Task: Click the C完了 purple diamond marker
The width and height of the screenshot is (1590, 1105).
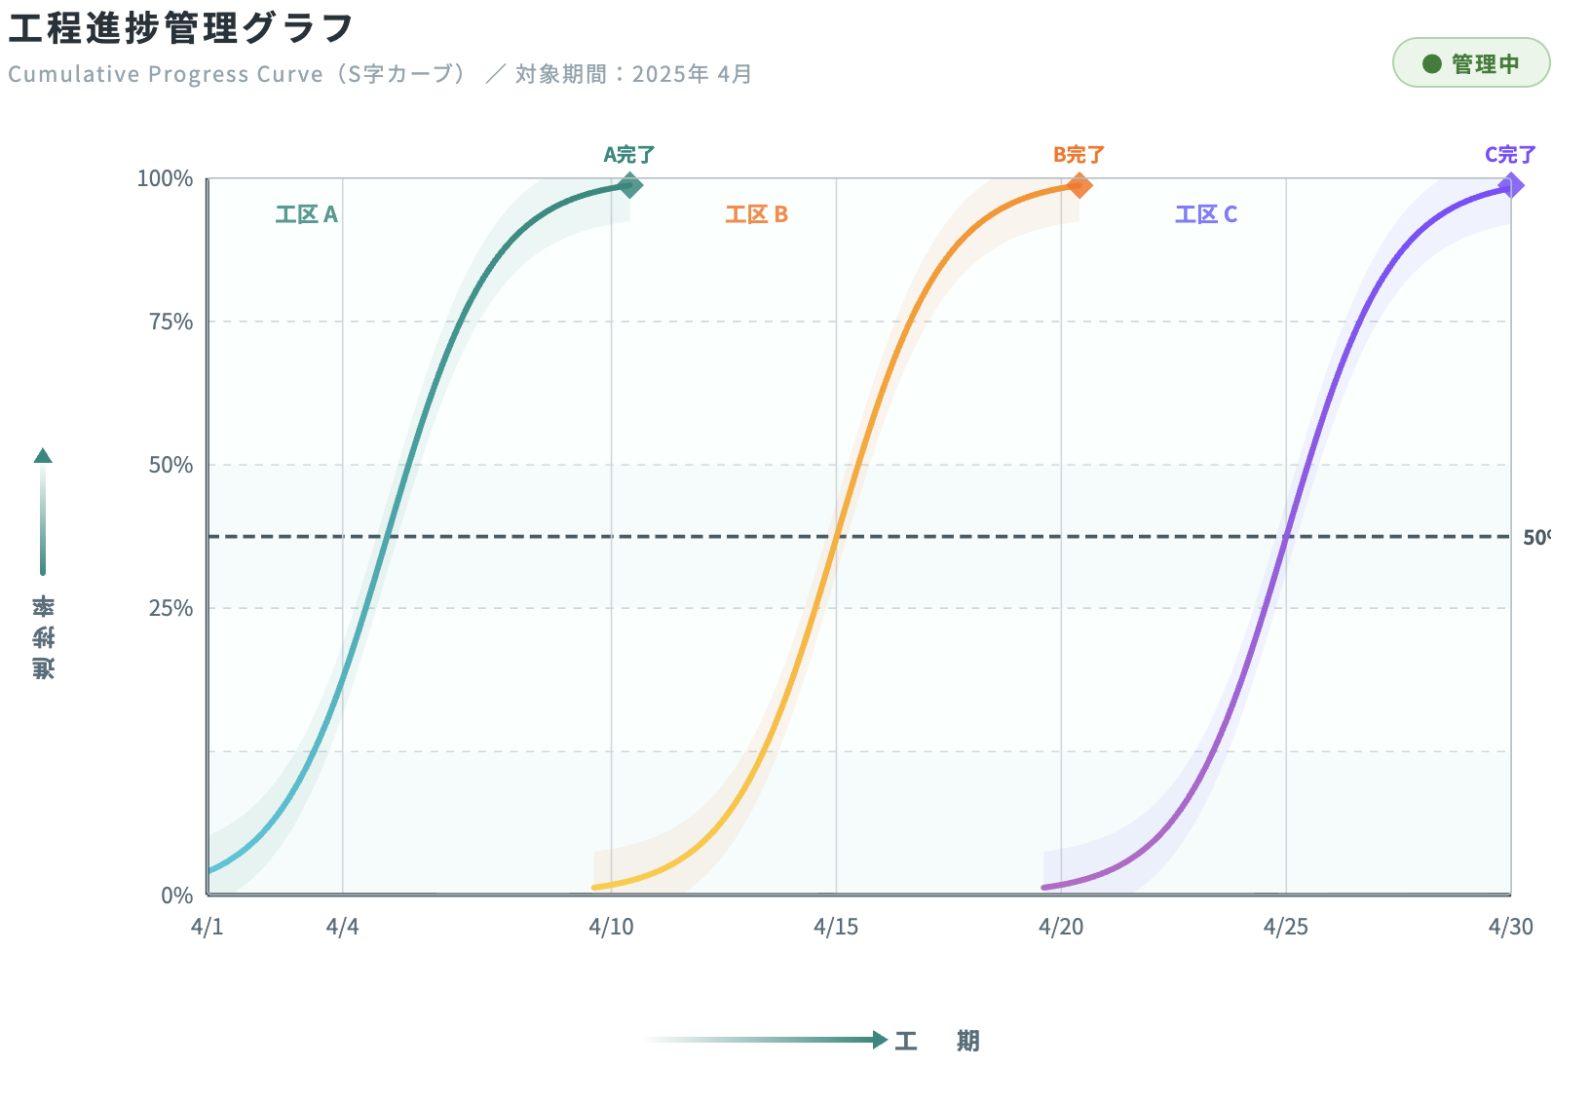Action: click(1511, 185)
